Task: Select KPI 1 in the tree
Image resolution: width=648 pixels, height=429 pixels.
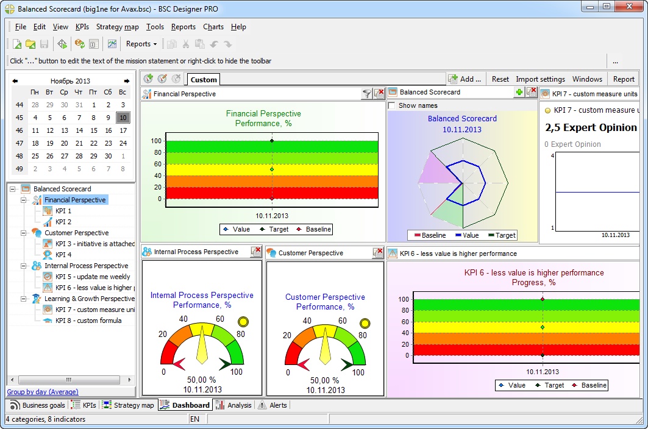Action: point(63,211)
